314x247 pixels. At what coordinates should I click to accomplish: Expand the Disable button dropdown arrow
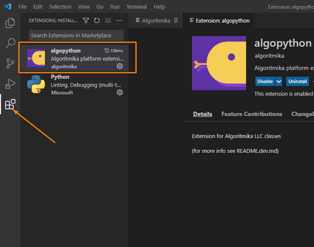pos(279,81)
